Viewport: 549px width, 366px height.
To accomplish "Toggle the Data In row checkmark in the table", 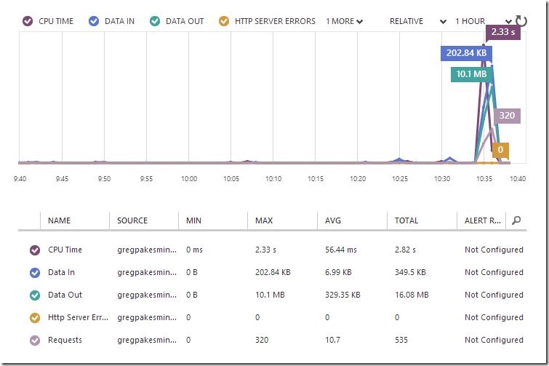I will (35, 272).
